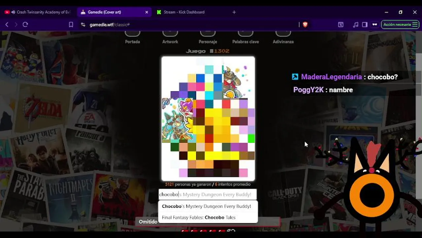This screenshot has width=422, height=238.
Task: Click the 'Juego #1302' heading
Action: [x=208, y=51]
